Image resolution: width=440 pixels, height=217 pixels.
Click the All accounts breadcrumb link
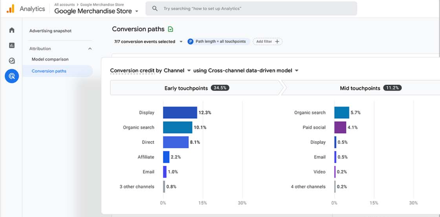[65, 5]
